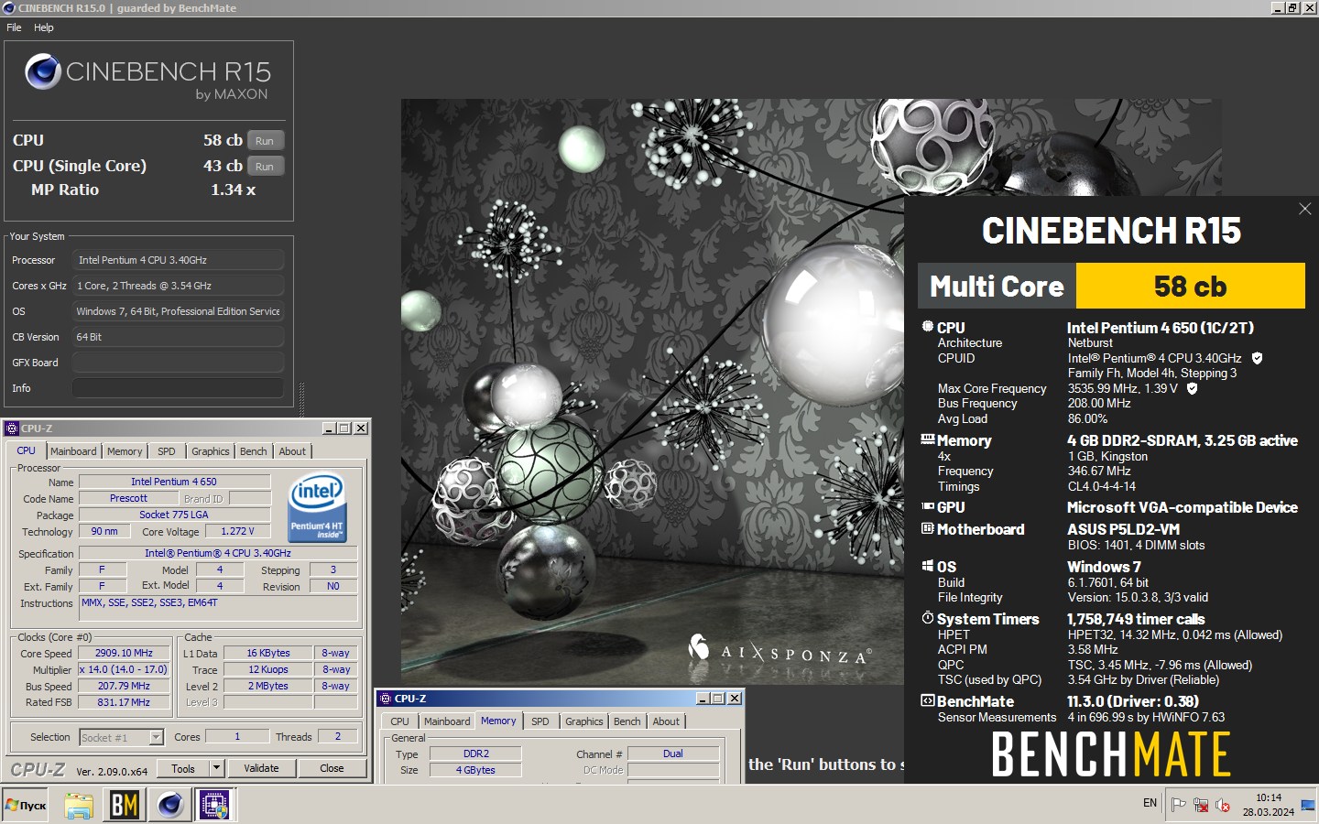
Task: Click the shield icon next to Max Core Frequency
Action: [1192, 388]
